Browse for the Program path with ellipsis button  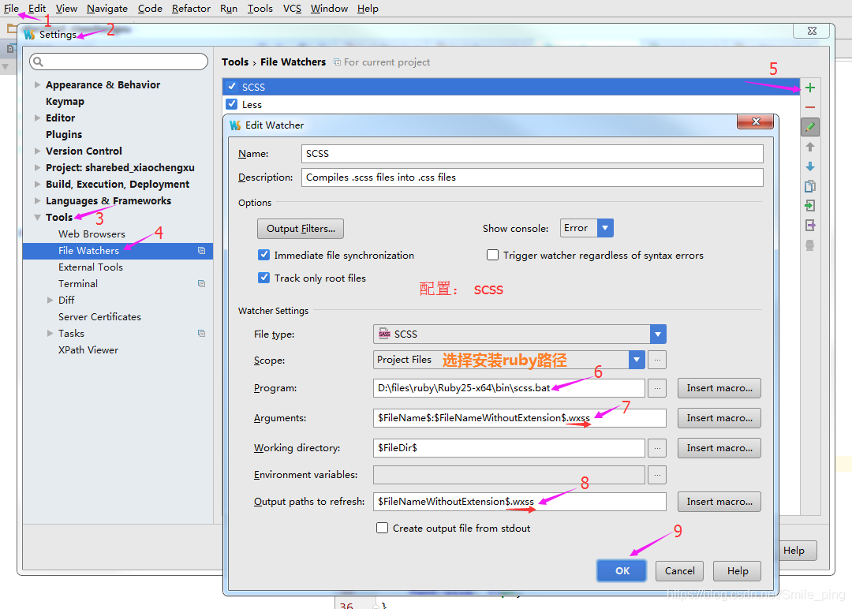pyautogui.click(x=657, y=388)
